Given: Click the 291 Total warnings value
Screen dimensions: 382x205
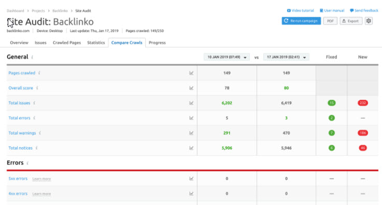Looking at the screenshot, I should coord(227,133).
